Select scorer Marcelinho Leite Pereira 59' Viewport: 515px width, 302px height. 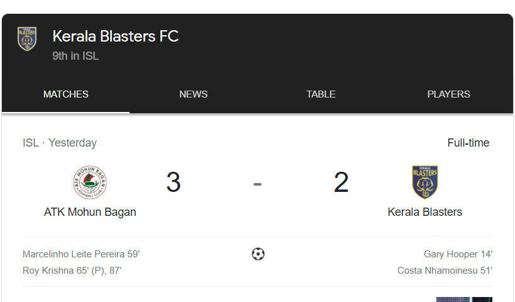(x=81, y=254)
